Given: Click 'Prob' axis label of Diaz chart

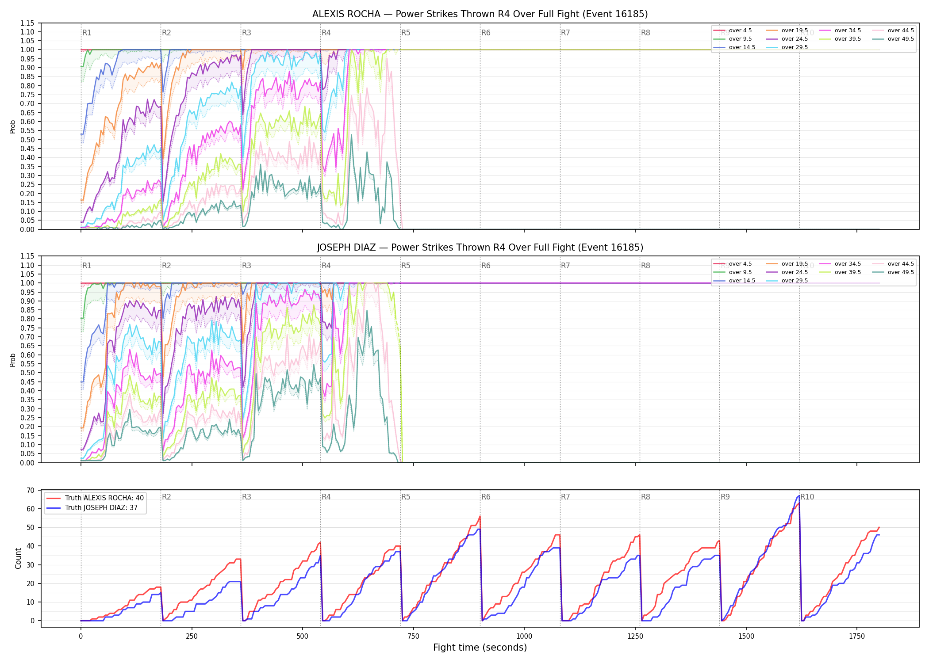Looking at the screenshot, I should click(13, 360).
